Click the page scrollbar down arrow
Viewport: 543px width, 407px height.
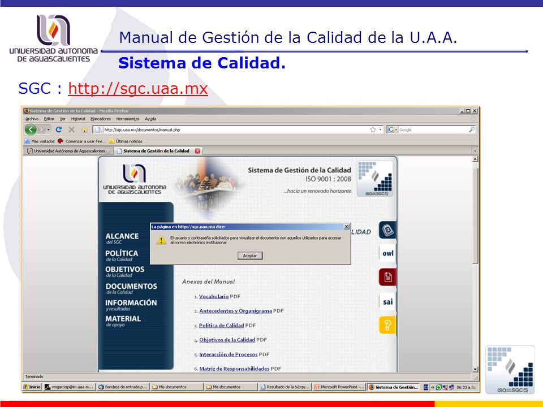pyautogui.click(x=475, y=369)
